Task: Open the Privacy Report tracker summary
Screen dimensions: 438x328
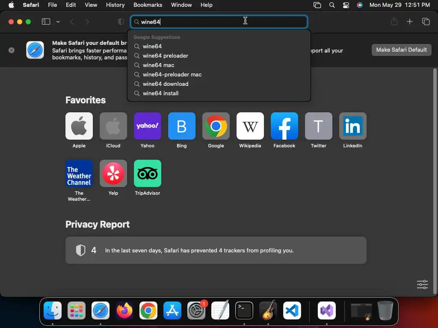Action: tap(216, 250)
